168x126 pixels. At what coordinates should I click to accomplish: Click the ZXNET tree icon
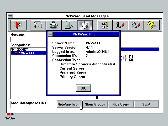tap(13, 50)
